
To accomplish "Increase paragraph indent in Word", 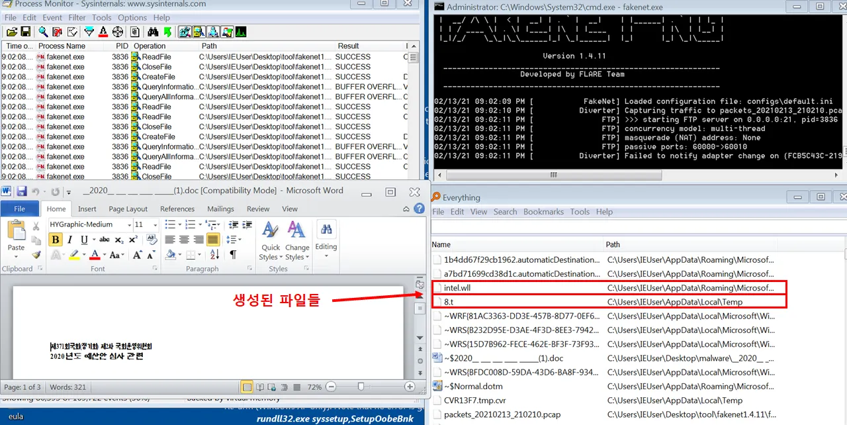I will pyautogui.click(x=246, y=225).
